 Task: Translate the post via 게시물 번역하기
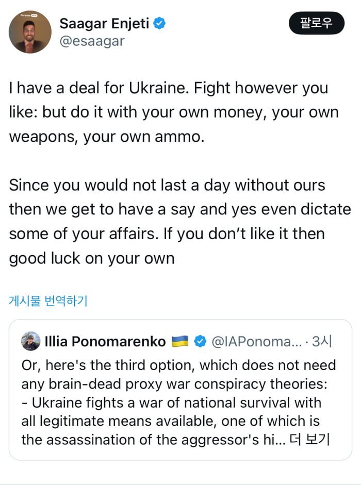(48, 301)
